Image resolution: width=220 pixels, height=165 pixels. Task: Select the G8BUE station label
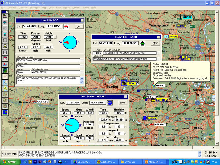click(183, 57)
